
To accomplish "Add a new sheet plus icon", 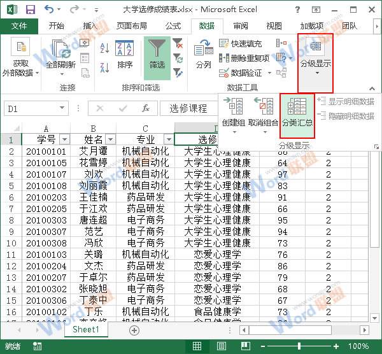I will tap(134, 330).
